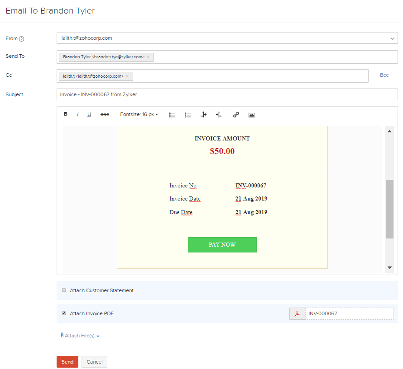Select the underline formatting icon

pos(89,114)
